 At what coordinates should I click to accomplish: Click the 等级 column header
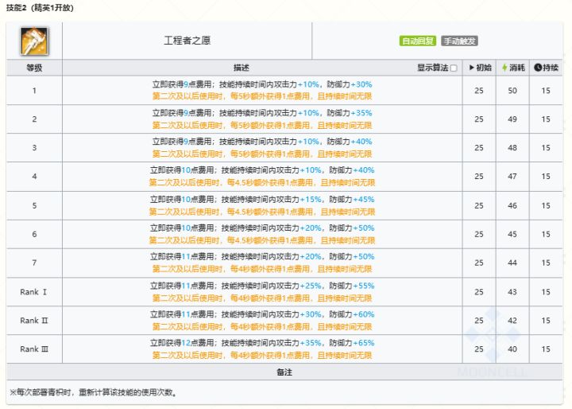[x=34, y=68]
